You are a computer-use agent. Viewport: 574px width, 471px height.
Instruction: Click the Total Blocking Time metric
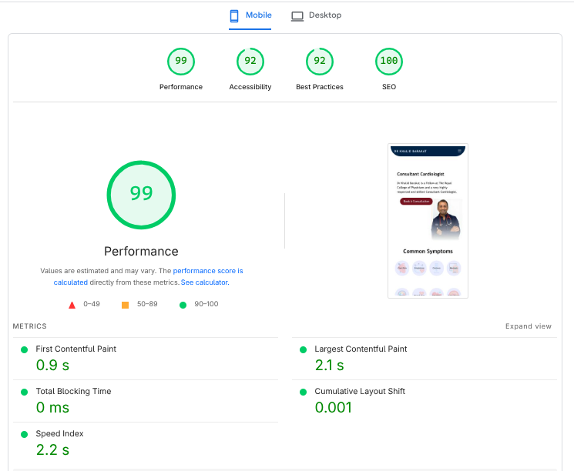pyautogui.click(x=73, y=392)
